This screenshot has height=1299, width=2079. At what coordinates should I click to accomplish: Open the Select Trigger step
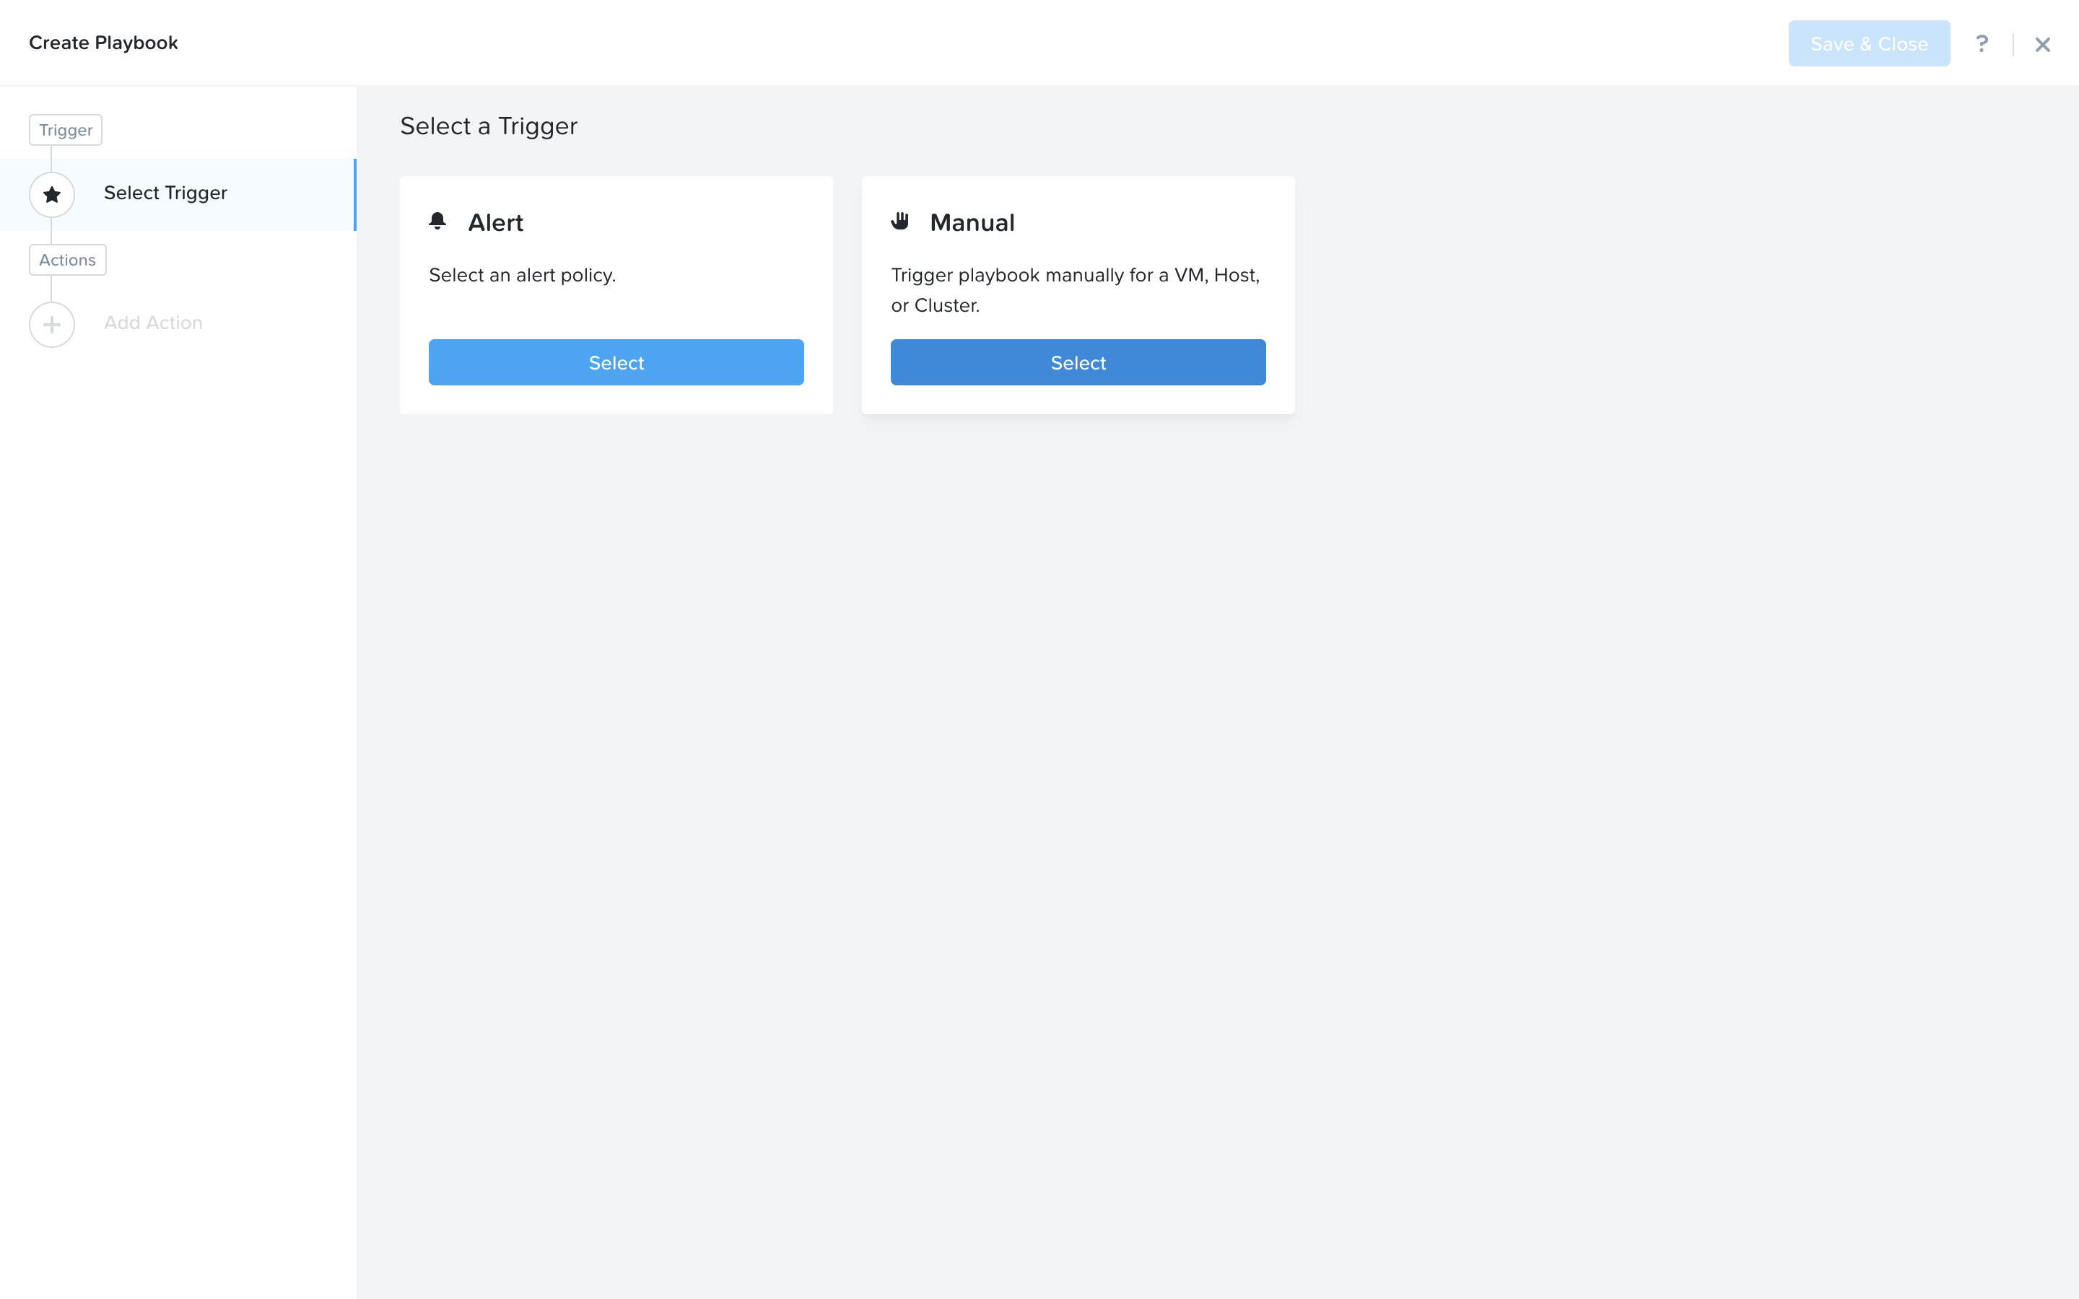pos(178,194)
